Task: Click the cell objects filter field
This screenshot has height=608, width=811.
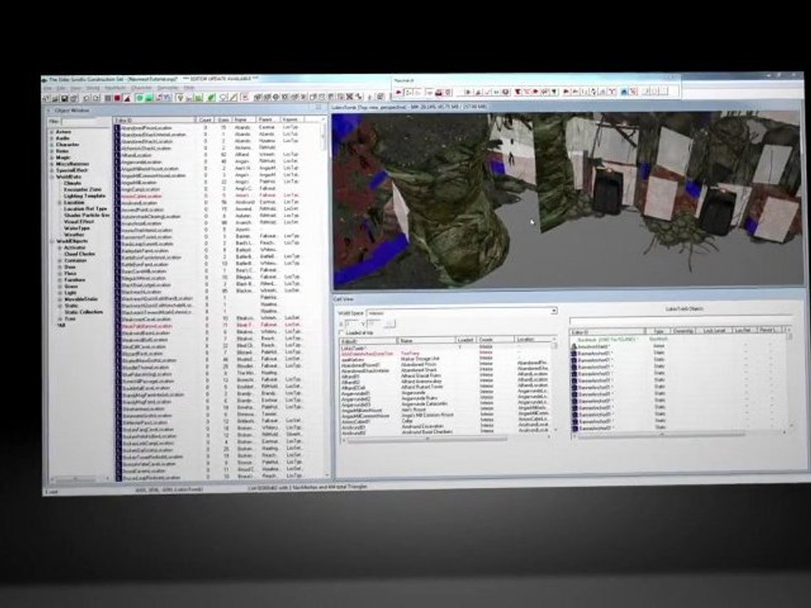Action: tap(679, 320)
